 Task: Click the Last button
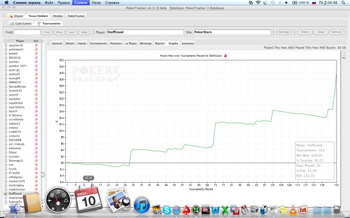(x=71, y=32)
